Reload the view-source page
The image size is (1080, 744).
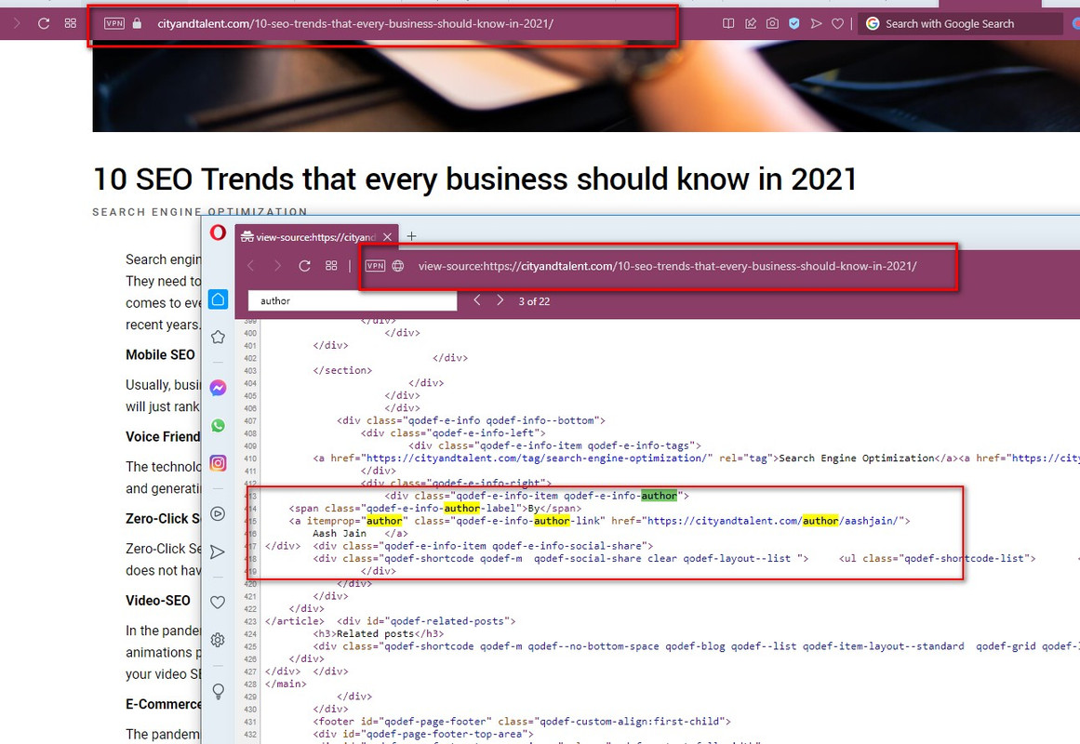304,266
